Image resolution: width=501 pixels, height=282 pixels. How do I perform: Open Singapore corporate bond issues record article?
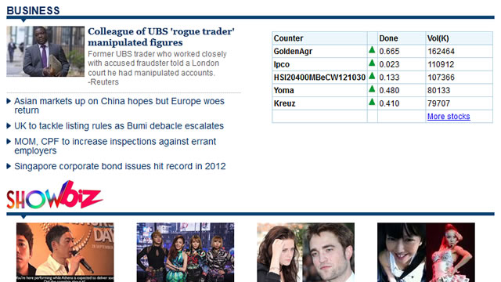[120, 166]
